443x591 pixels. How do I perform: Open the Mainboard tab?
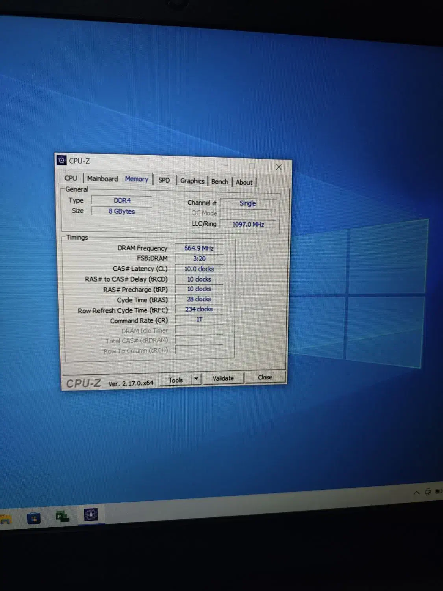click(x=102, y=178)
